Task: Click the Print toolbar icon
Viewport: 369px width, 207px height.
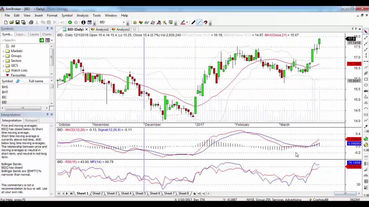Action: point(31,22)
